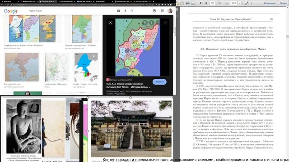Open the white Manchuria map thumbnail
Screen dimensions: 289x162
pyautogui.click(x=57, y=67)
